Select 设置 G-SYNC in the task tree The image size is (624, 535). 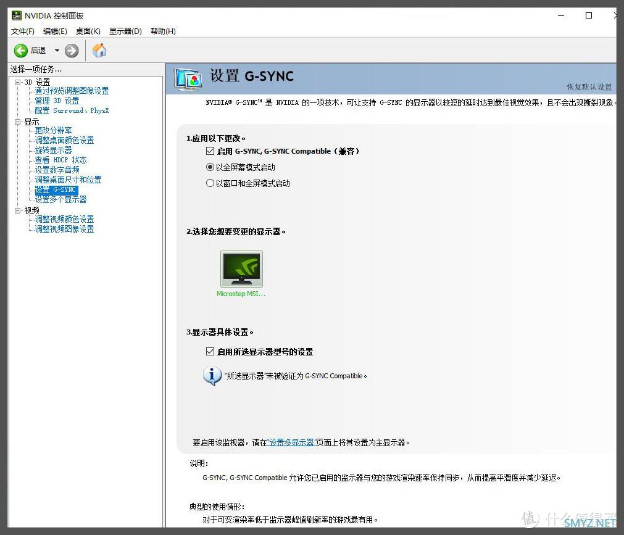point(56,189)
